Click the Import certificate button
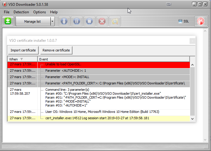This screenshot has width=211, height=151. point(23,50)
